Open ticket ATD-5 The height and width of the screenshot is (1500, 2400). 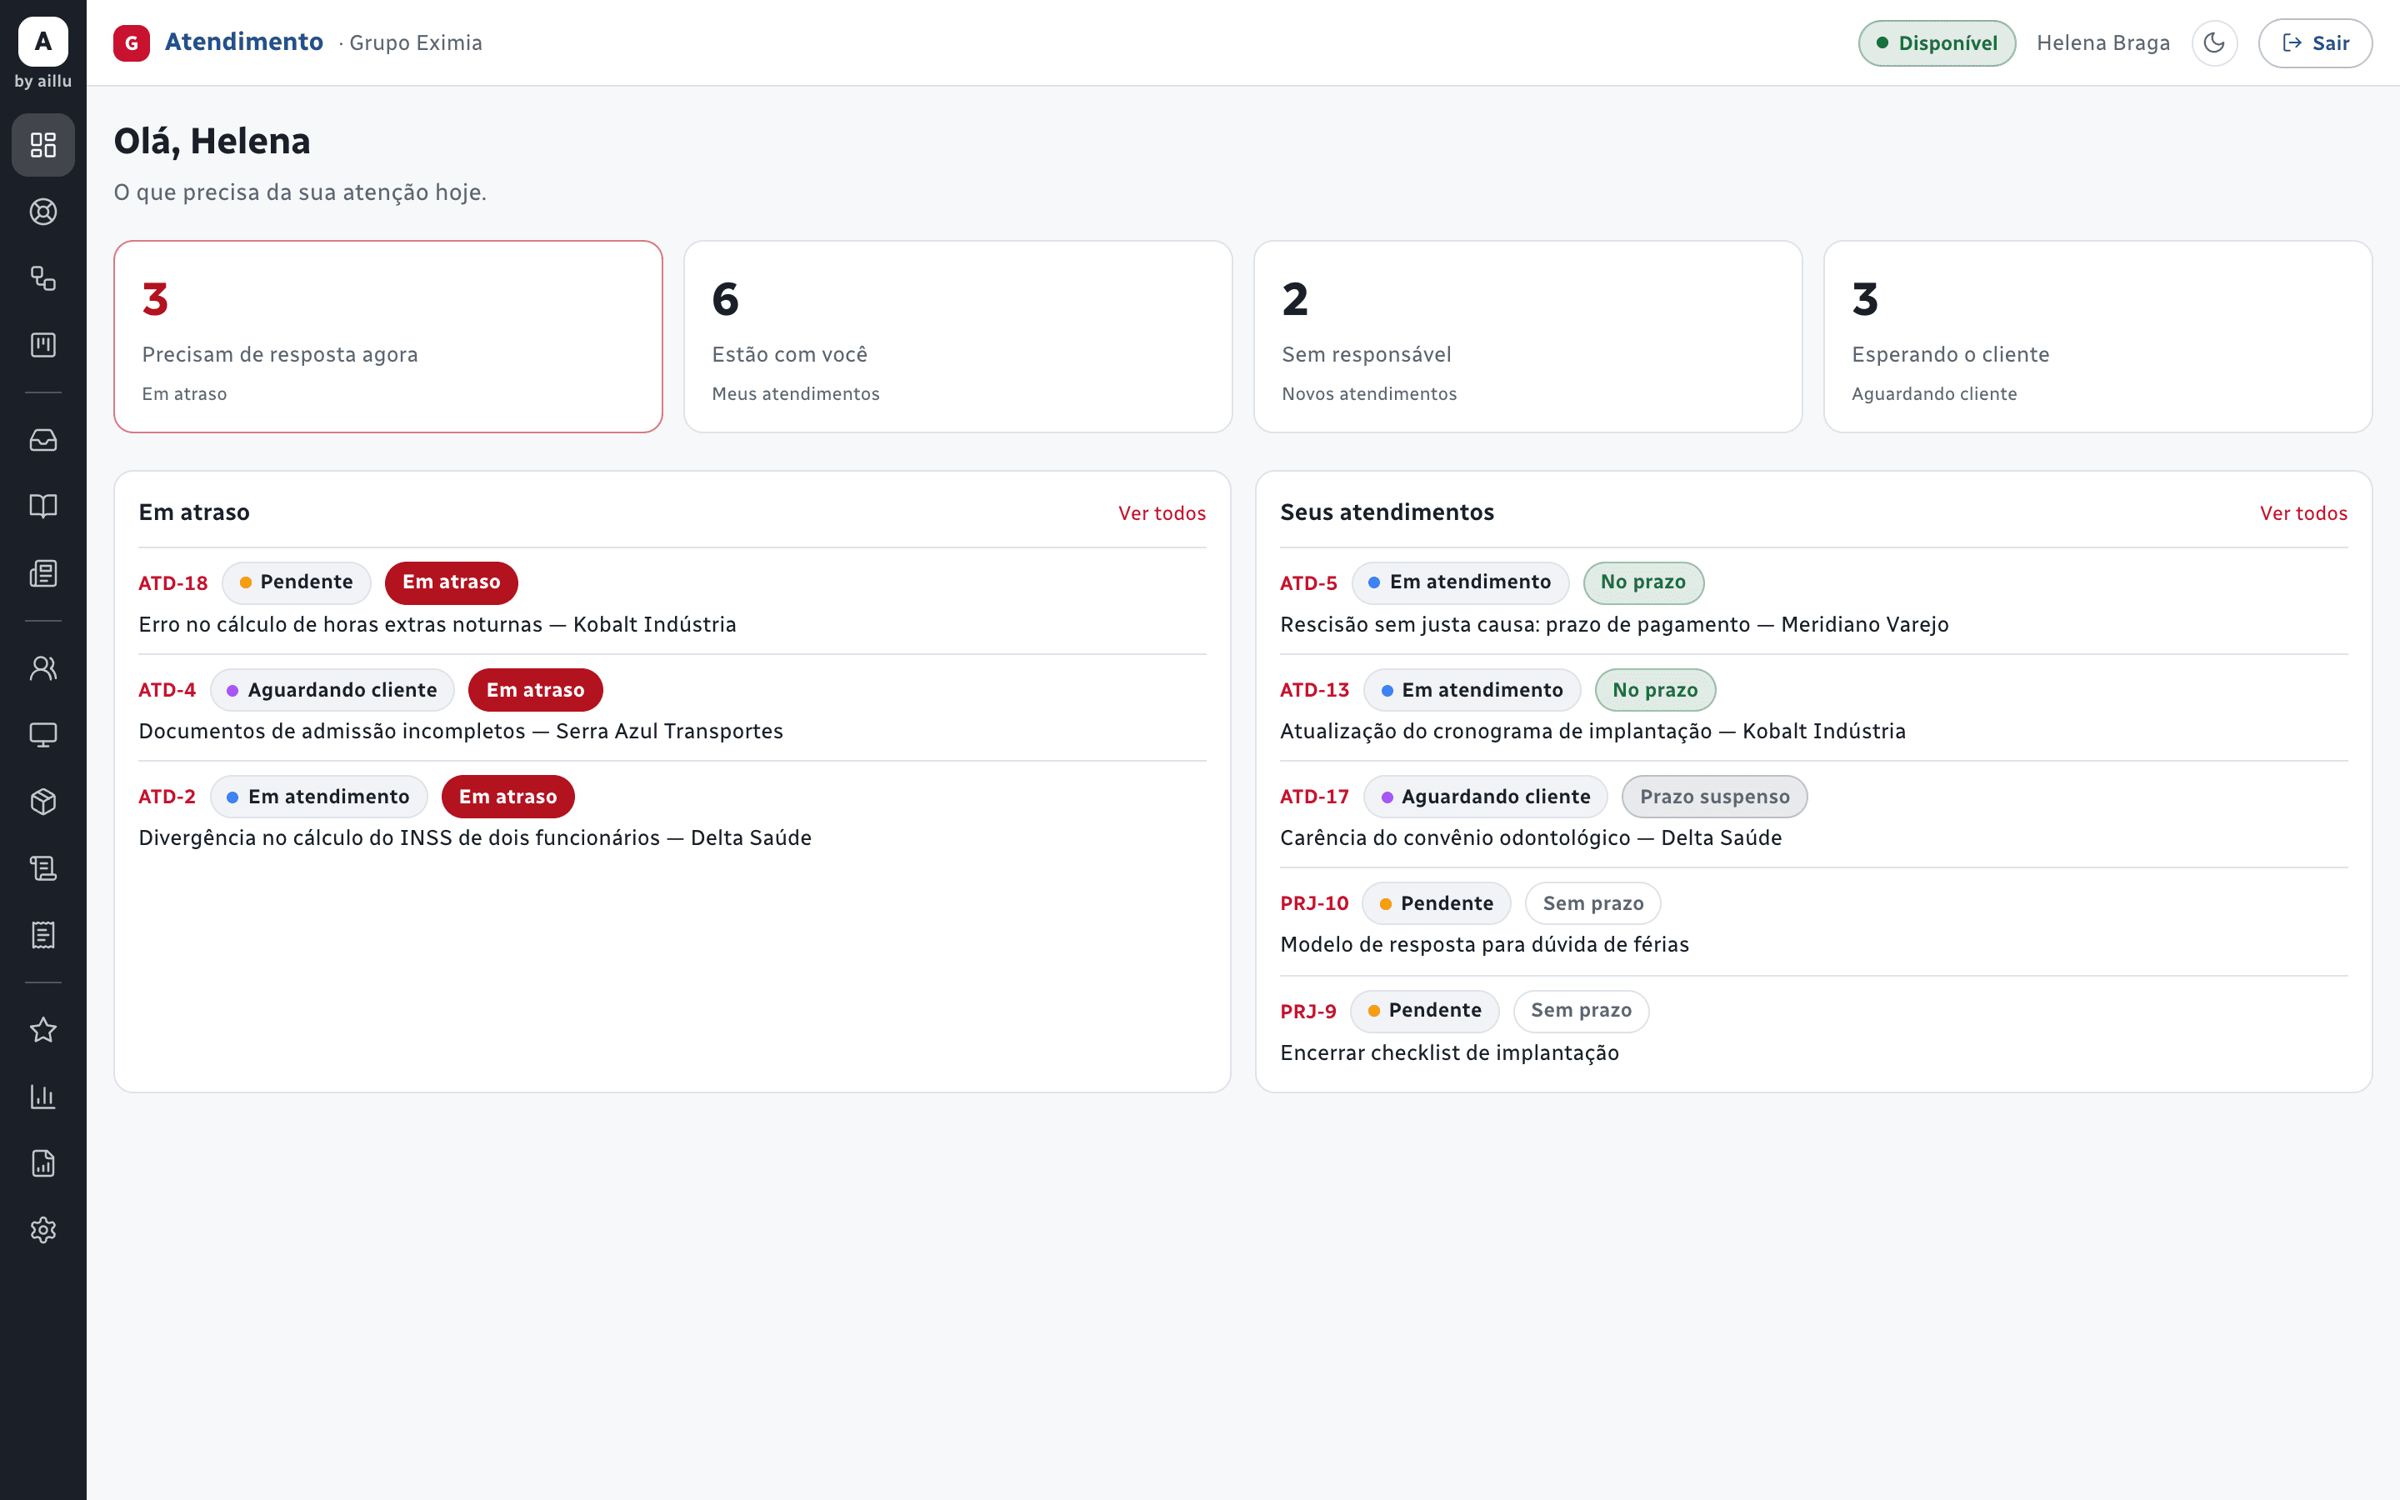1308,583
